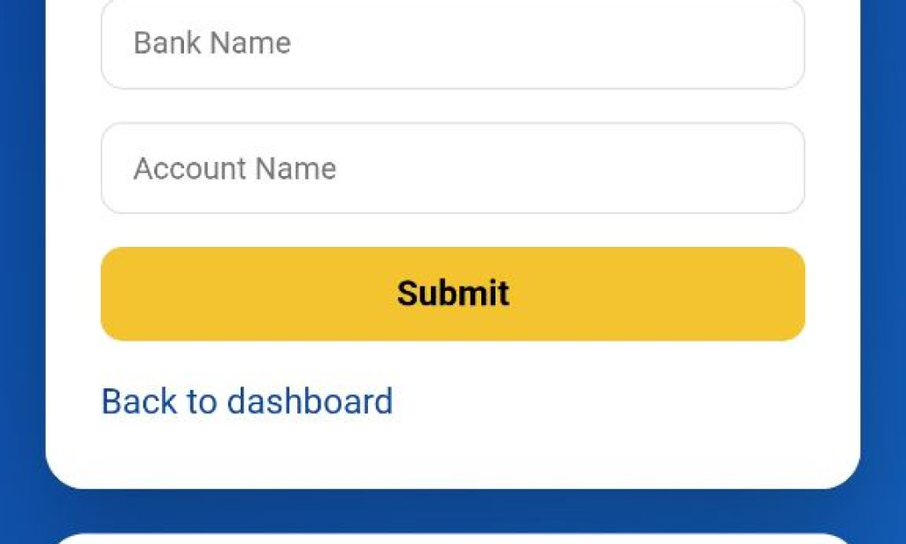
Task: Click Submit to confirm details
Action: pyautogui.click(x=453, y=293)
